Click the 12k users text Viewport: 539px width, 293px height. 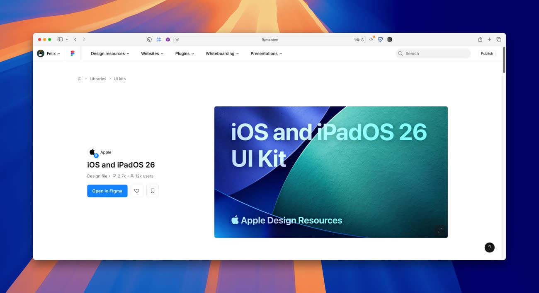tap(144, 176)
